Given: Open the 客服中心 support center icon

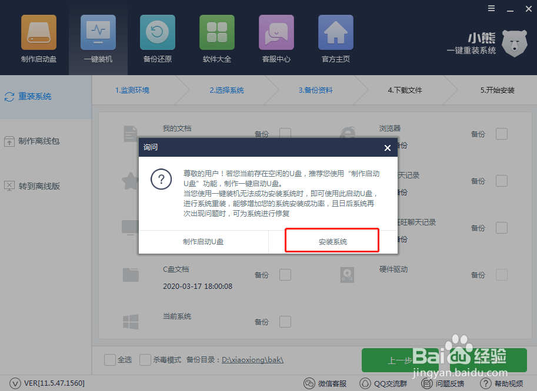Looking at the screenshot, I should coord(276,38).
